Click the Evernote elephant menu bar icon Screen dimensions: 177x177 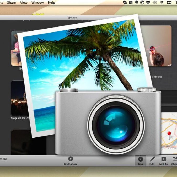click(x=137, y=3)
